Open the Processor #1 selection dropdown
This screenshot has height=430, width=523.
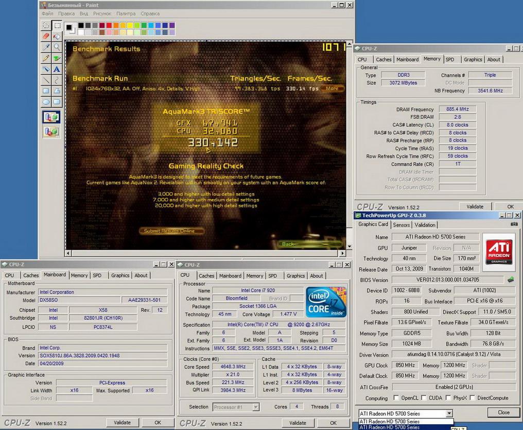[x=255, y=407]
